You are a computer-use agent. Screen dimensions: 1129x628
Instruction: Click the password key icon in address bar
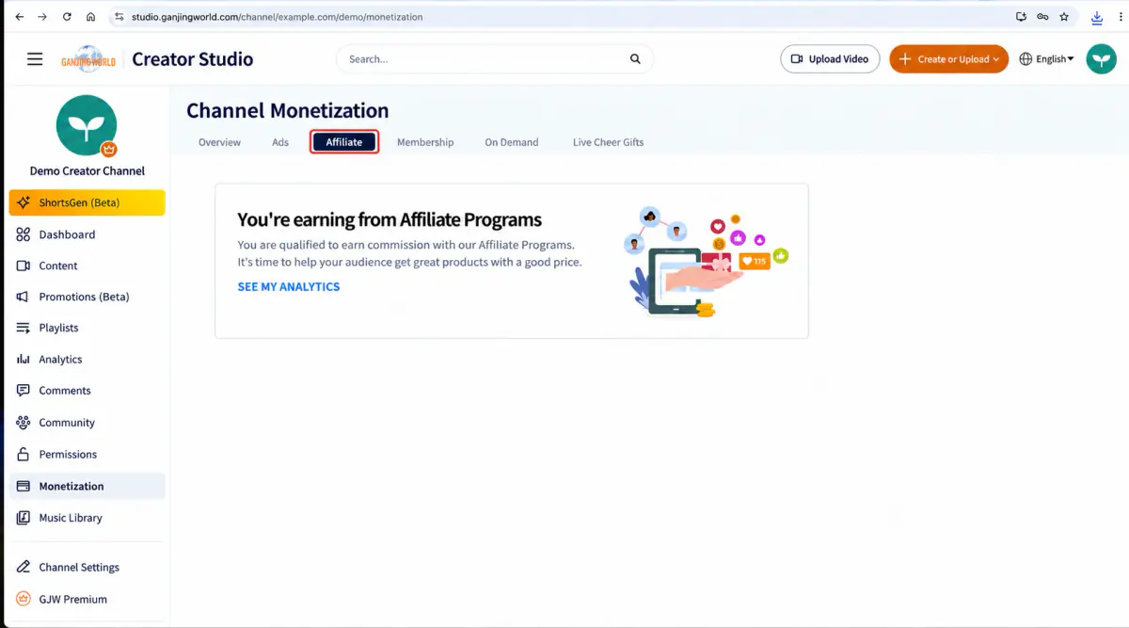point(1042,17)
